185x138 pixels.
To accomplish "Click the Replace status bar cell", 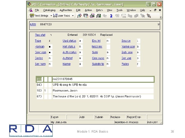I will tap(118, 117).
